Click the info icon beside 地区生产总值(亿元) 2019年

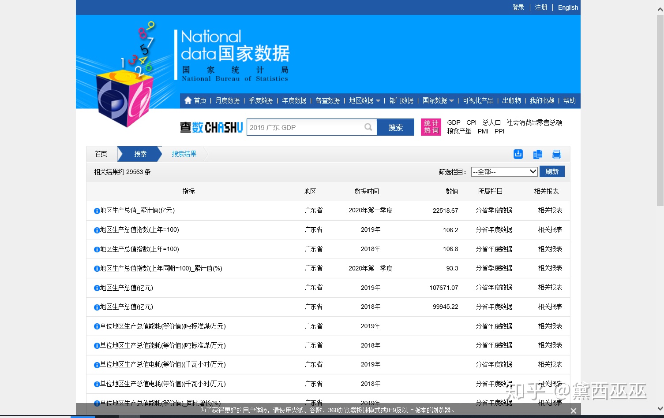coord(97,288)
